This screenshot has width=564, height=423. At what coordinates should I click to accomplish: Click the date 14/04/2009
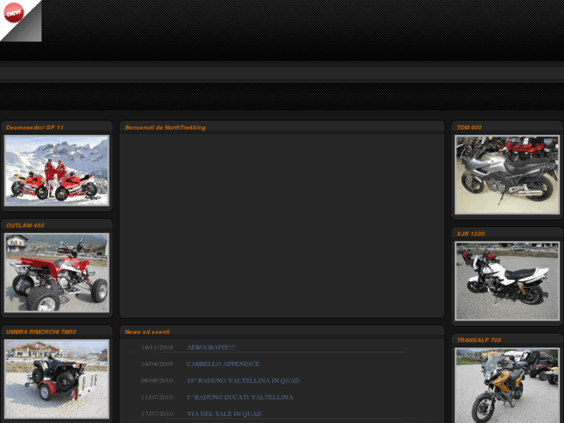(157, 364)
